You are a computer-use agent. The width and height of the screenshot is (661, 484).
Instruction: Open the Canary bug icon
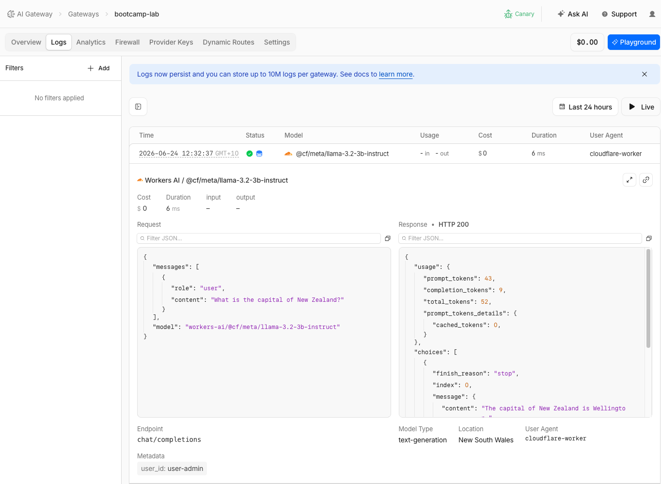(x=508, y=14)
